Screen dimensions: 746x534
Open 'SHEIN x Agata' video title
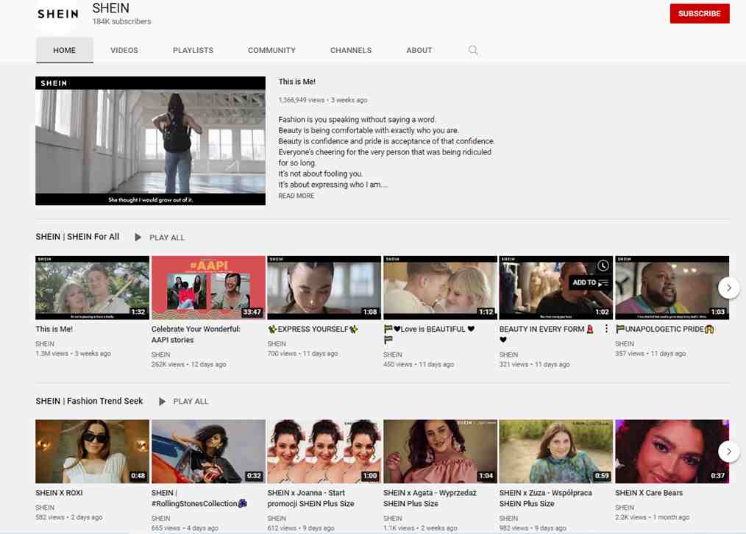pyautogui.click(x=430, y=498)
